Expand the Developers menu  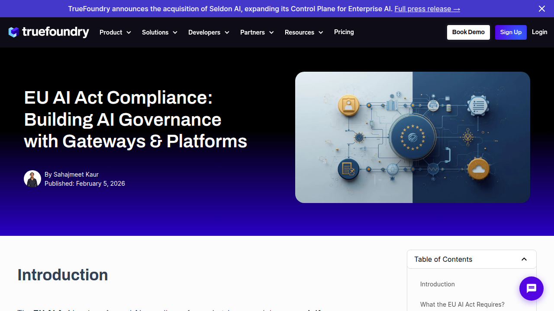tap(209, 32)
